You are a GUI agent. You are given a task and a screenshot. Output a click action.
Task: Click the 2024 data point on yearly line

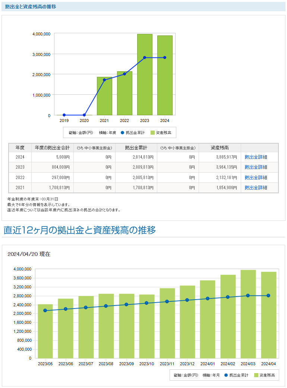click(x=165, y=57)
